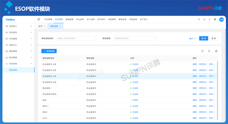The image size is (228, 124).
Task: Open the 审核类型 dropdown
Action: click(x=135, y=38)
